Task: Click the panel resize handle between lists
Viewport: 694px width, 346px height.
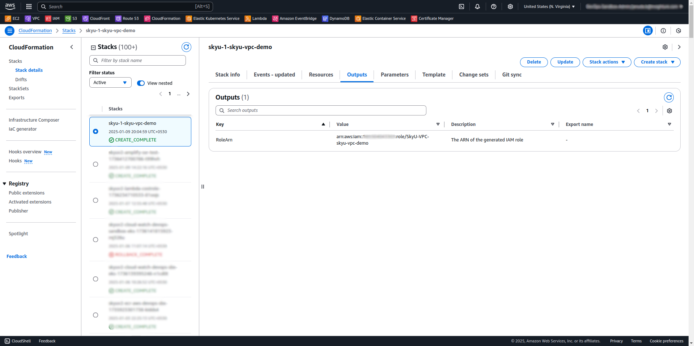Action: point(203,187)
